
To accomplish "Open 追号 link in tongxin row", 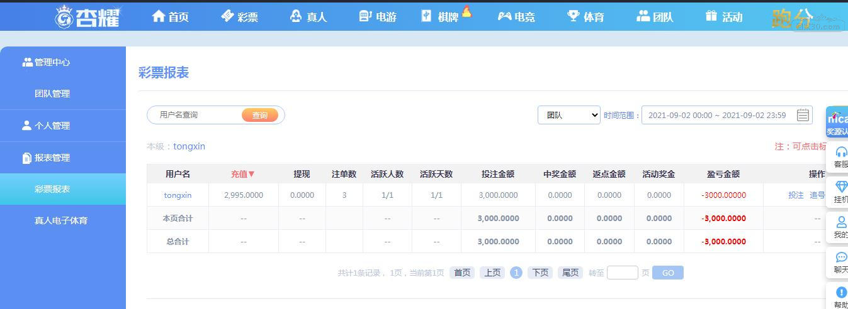I will click(x=817, y=195).
